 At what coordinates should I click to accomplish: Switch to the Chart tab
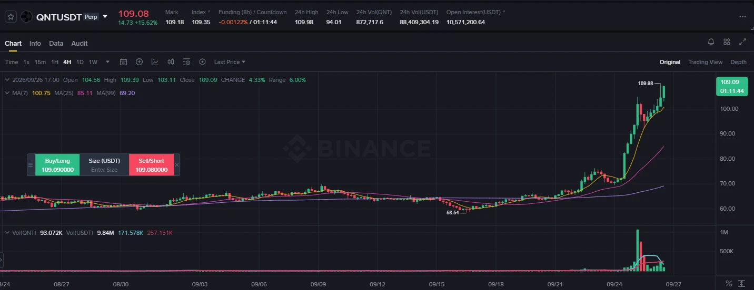tap(13, 44)
